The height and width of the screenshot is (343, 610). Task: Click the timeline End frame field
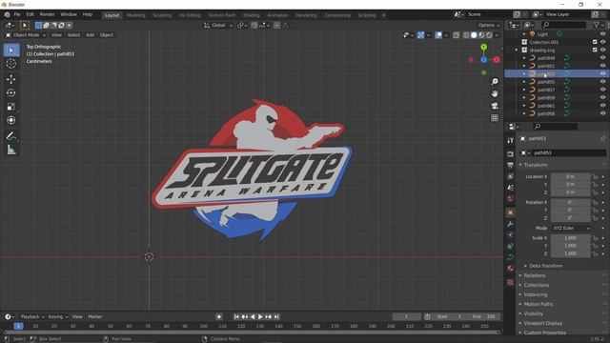[484, 317]
